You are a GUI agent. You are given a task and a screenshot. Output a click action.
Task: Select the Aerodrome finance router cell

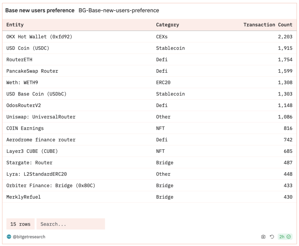pyautogui.click(x=41, y=140)
